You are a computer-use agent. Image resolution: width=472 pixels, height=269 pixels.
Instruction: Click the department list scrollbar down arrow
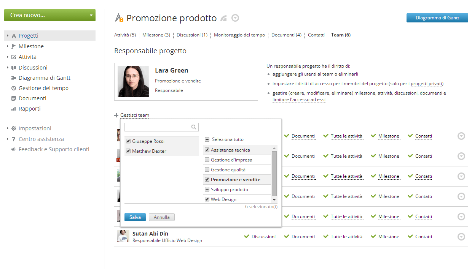tap(274, 200)
